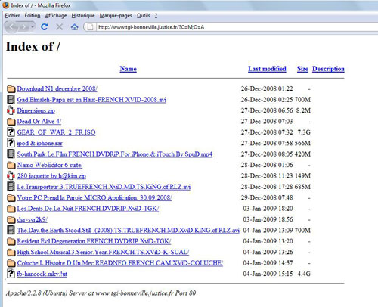Open Coluche L Histoire D Un Mec folder link
The height and width of the screenshot is (307, 378).
(120, 263)
